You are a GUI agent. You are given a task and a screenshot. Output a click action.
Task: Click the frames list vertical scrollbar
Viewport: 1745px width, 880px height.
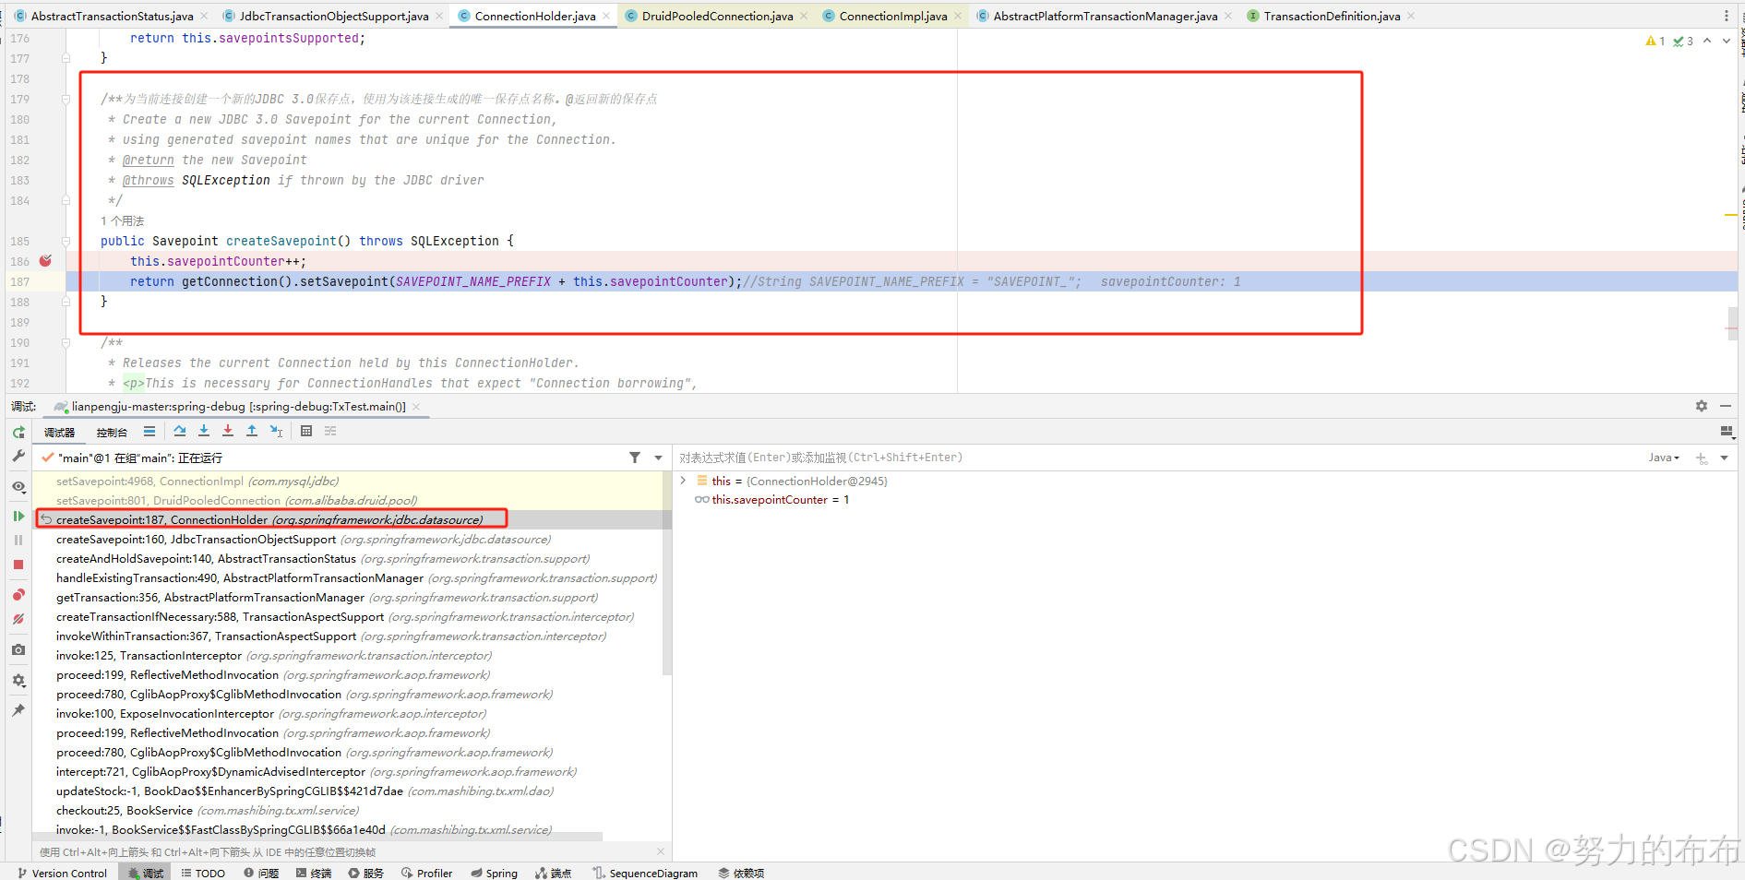[667, 572]
